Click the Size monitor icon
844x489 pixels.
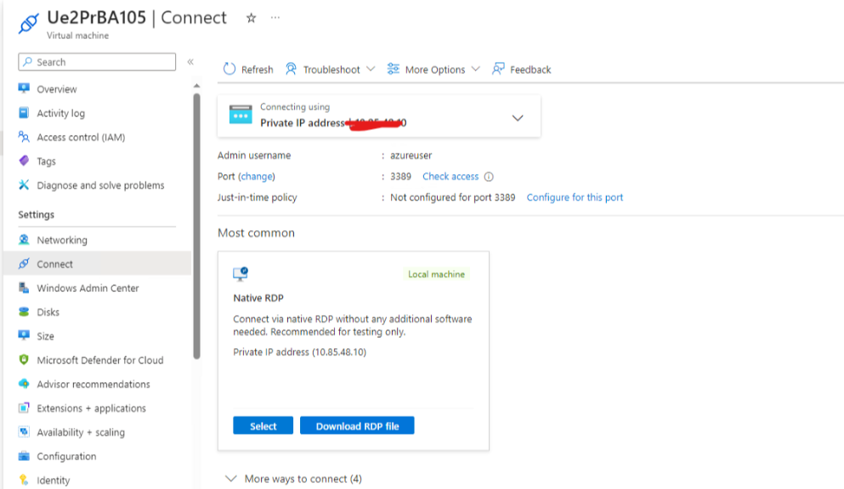[x=24, y=336]
